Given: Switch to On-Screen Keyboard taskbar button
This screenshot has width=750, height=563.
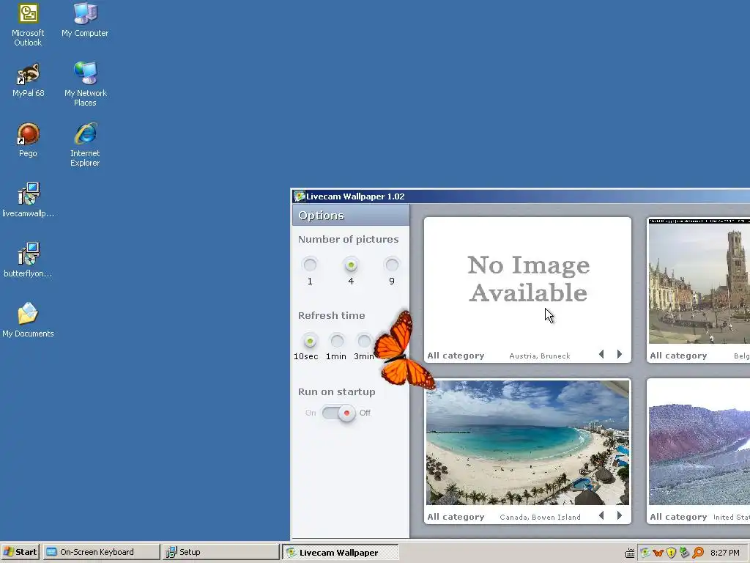Looking at the screenshot, I should tap(101, 552).
